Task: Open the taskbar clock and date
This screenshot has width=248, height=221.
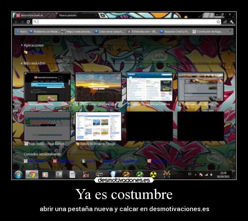Action: pyautogui.click(x=223, y=175)
